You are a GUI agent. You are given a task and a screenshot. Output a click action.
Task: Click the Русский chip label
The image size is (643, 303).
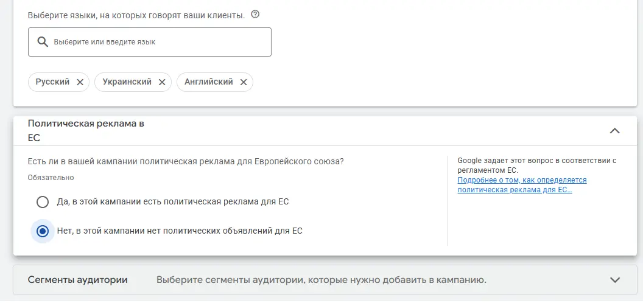tap(52, 82)
